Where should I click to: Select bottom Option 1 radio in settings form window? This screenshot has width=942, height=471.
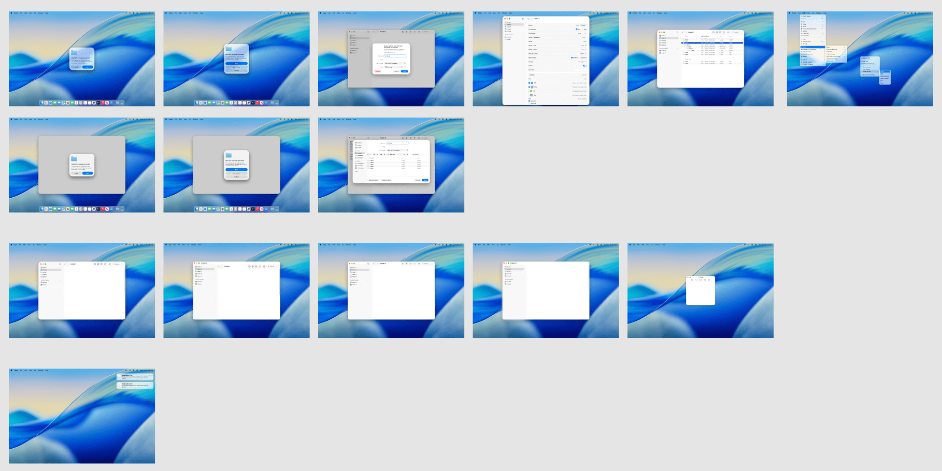[529, 101]
